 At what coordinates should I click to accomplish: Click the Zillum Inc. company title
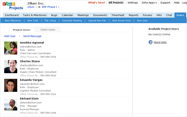coord(36,3)
